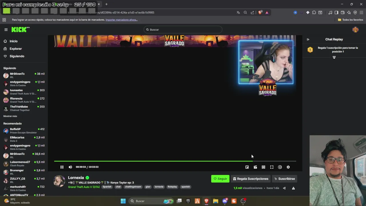Click browser translate page icon
Image resolution: width=366 pixels, height=206 pixels.
[238, 13]
